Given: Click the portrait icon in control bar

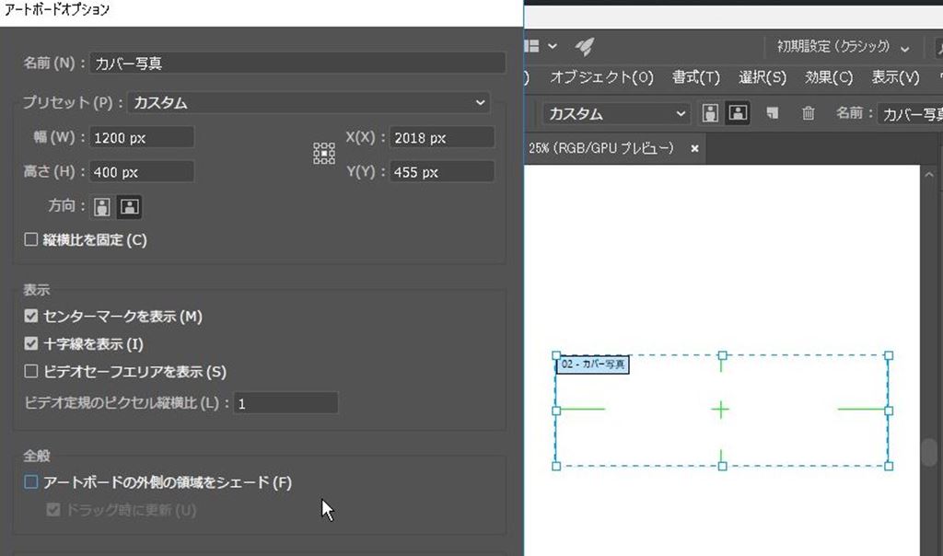Looking at the screenshot, I should (x=711, y=113).
